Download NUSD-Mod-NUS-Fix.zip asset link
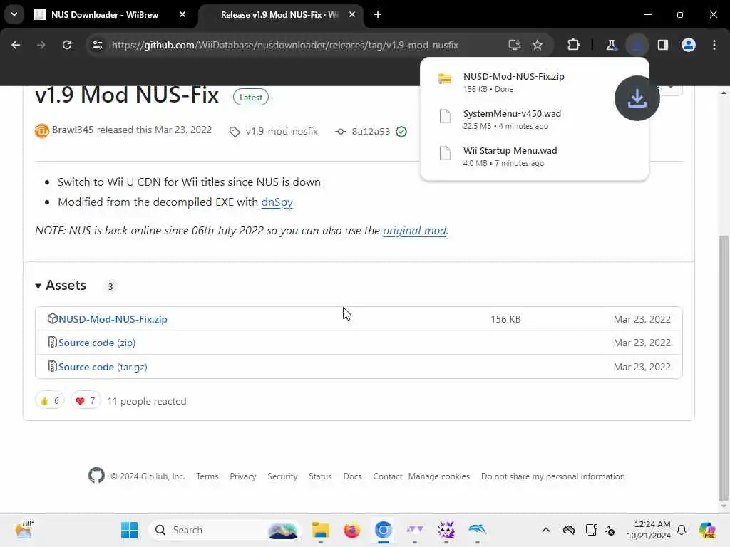730x547 pixels. coord(113,319)
